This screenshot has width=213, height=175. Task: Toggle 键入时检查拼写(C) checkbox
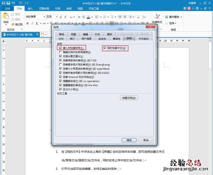[x=61, y=48]
